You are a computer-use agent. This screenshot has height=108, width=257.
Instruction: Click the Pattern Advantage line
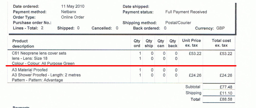[x=37, y=80]
